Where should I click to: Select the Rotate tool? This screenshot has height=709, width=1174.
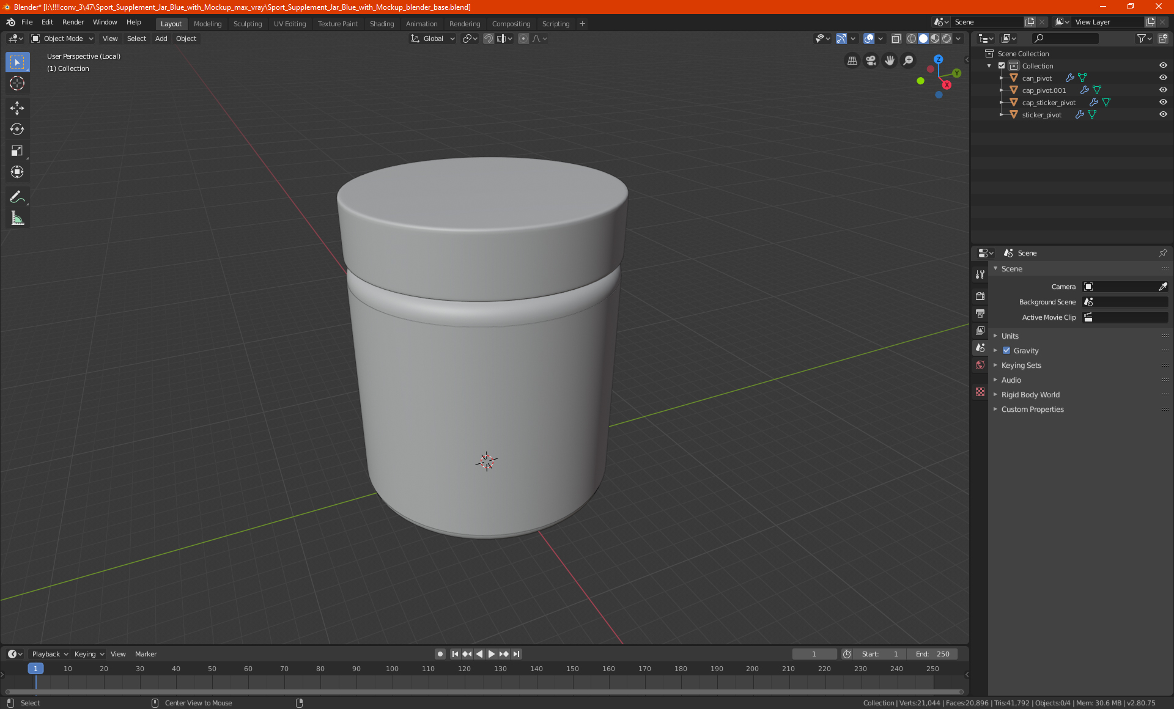point(17,129)
